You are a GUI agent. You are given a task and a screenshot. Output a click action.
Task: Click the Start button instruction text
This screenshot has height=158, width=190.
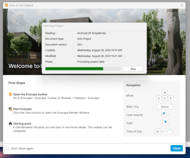pyautogui.click(x=51, y=113)
